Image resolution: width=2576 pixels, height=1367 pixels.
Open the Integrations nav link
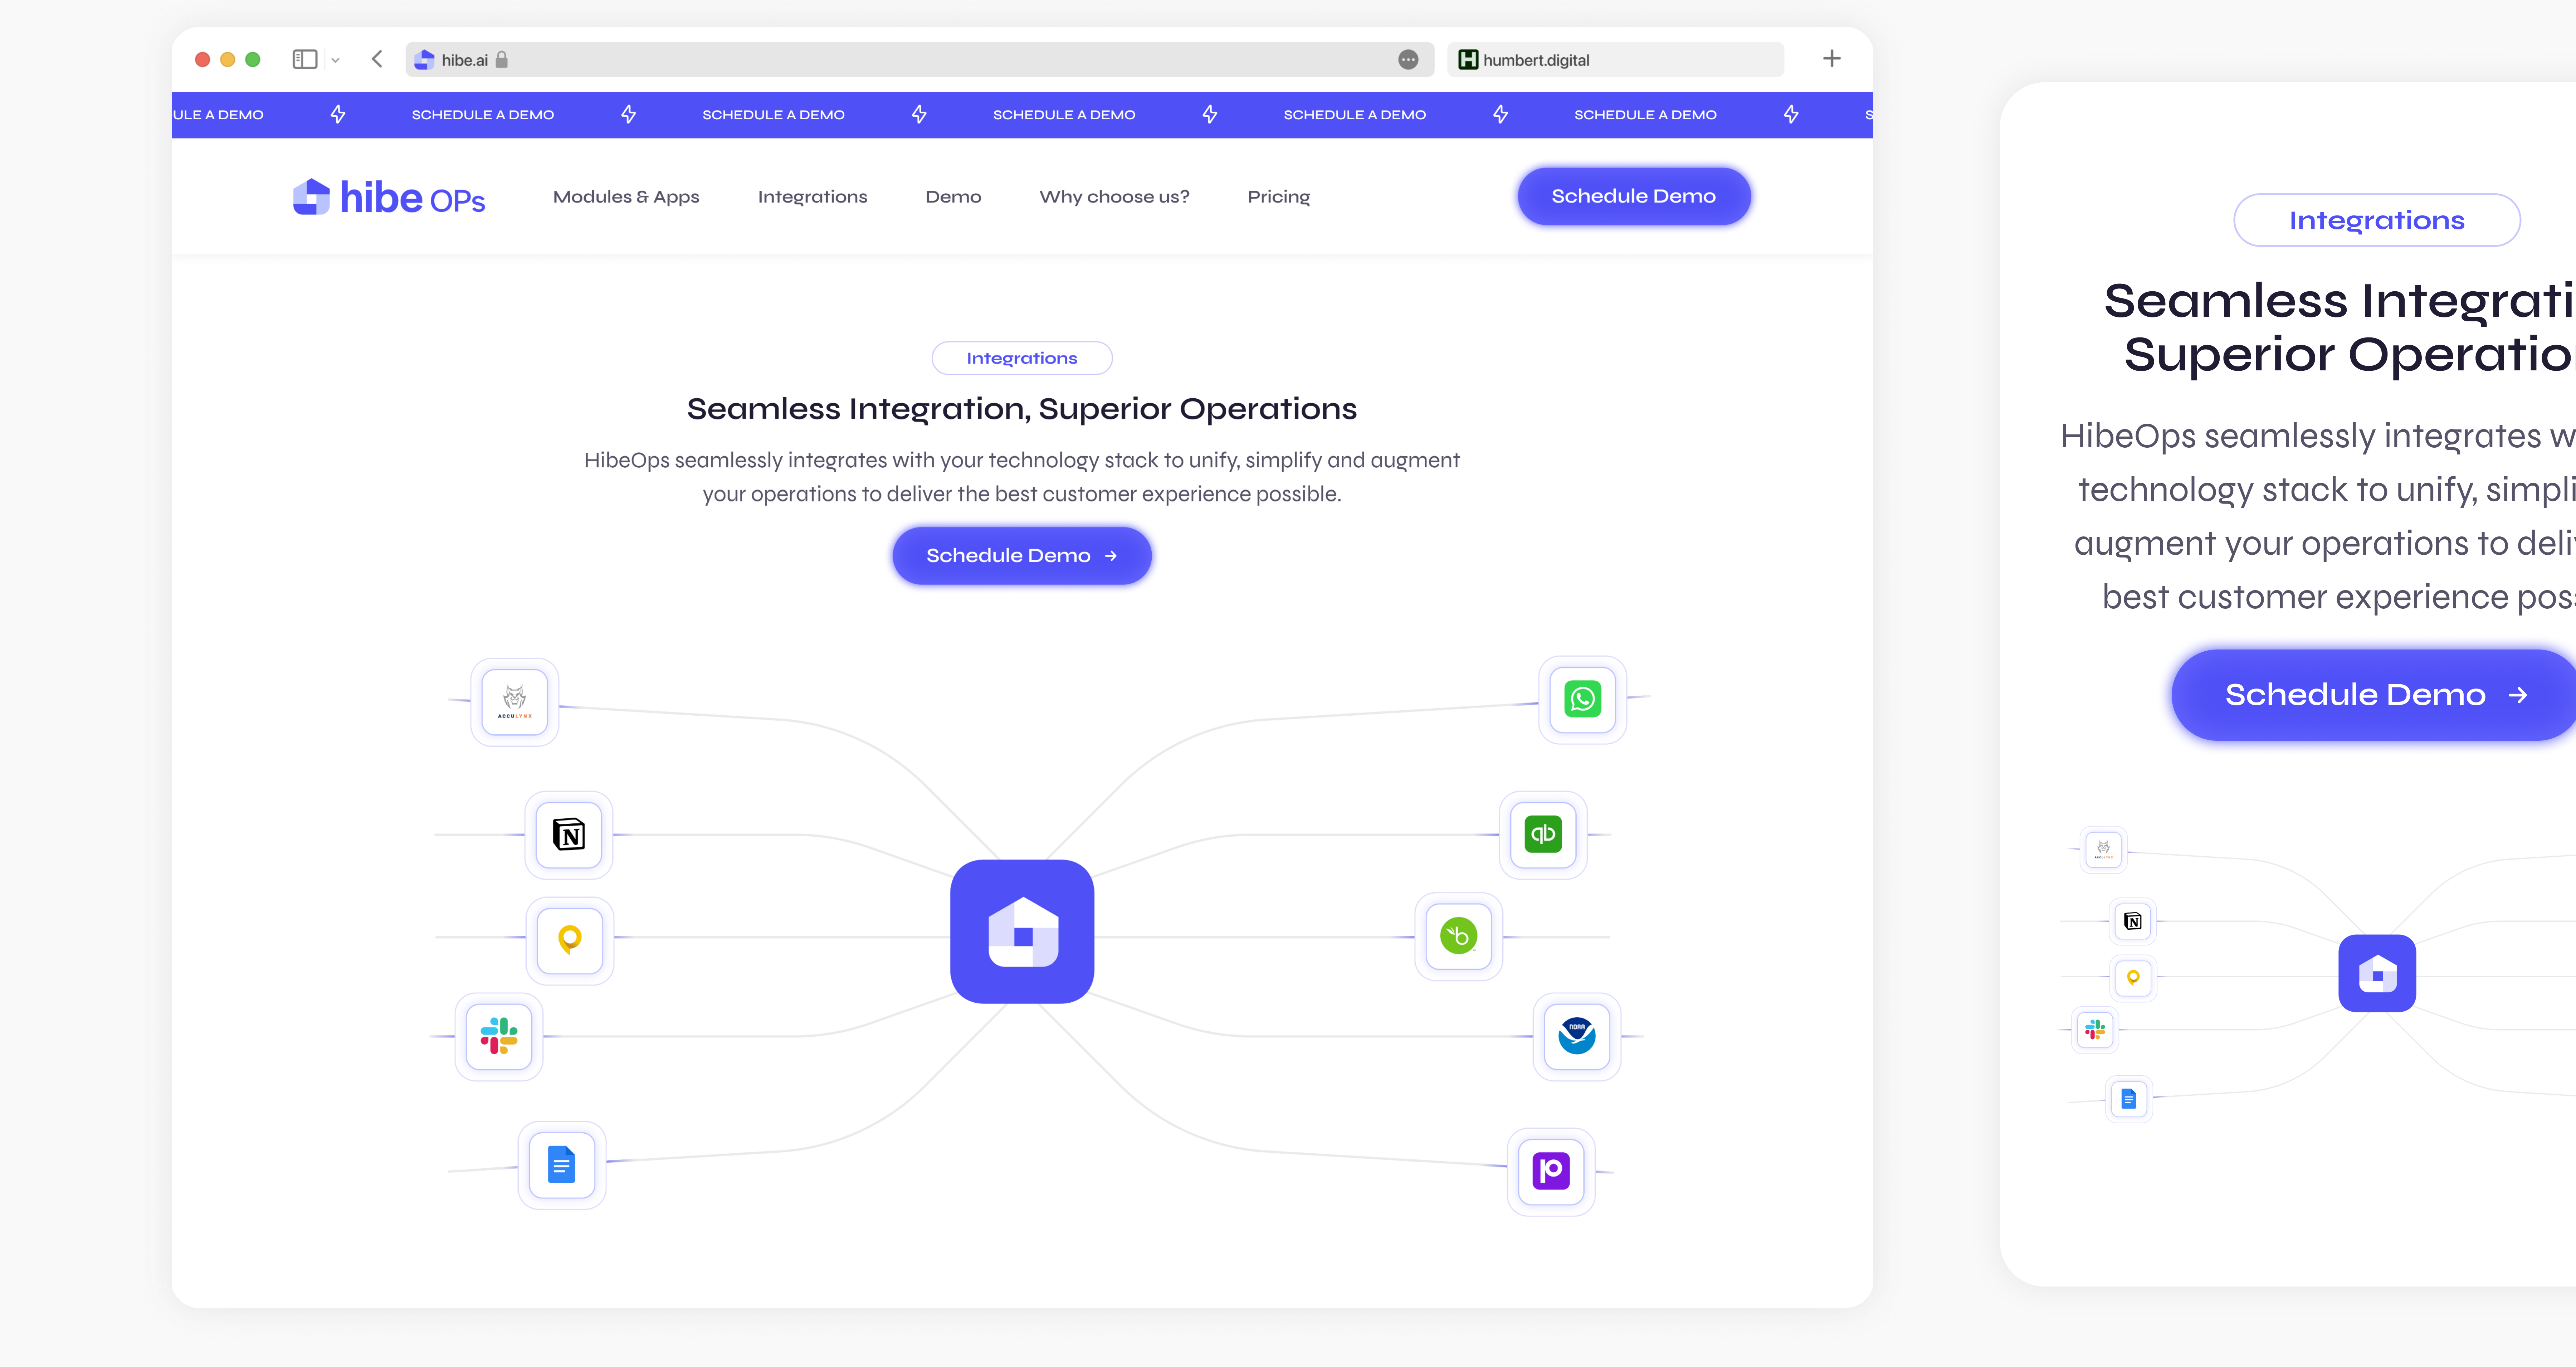[x=812, y=197]
